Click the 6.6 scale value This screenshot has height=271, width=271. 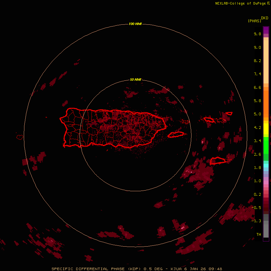point(257,87)
